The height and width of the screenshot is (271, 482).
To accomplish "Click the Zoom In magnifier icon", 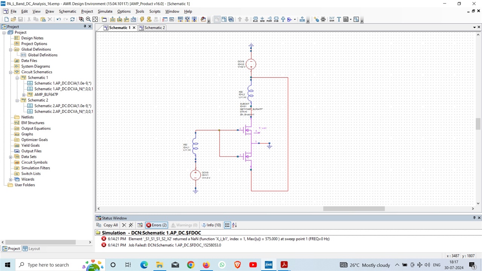I will [x=81, y=19].
